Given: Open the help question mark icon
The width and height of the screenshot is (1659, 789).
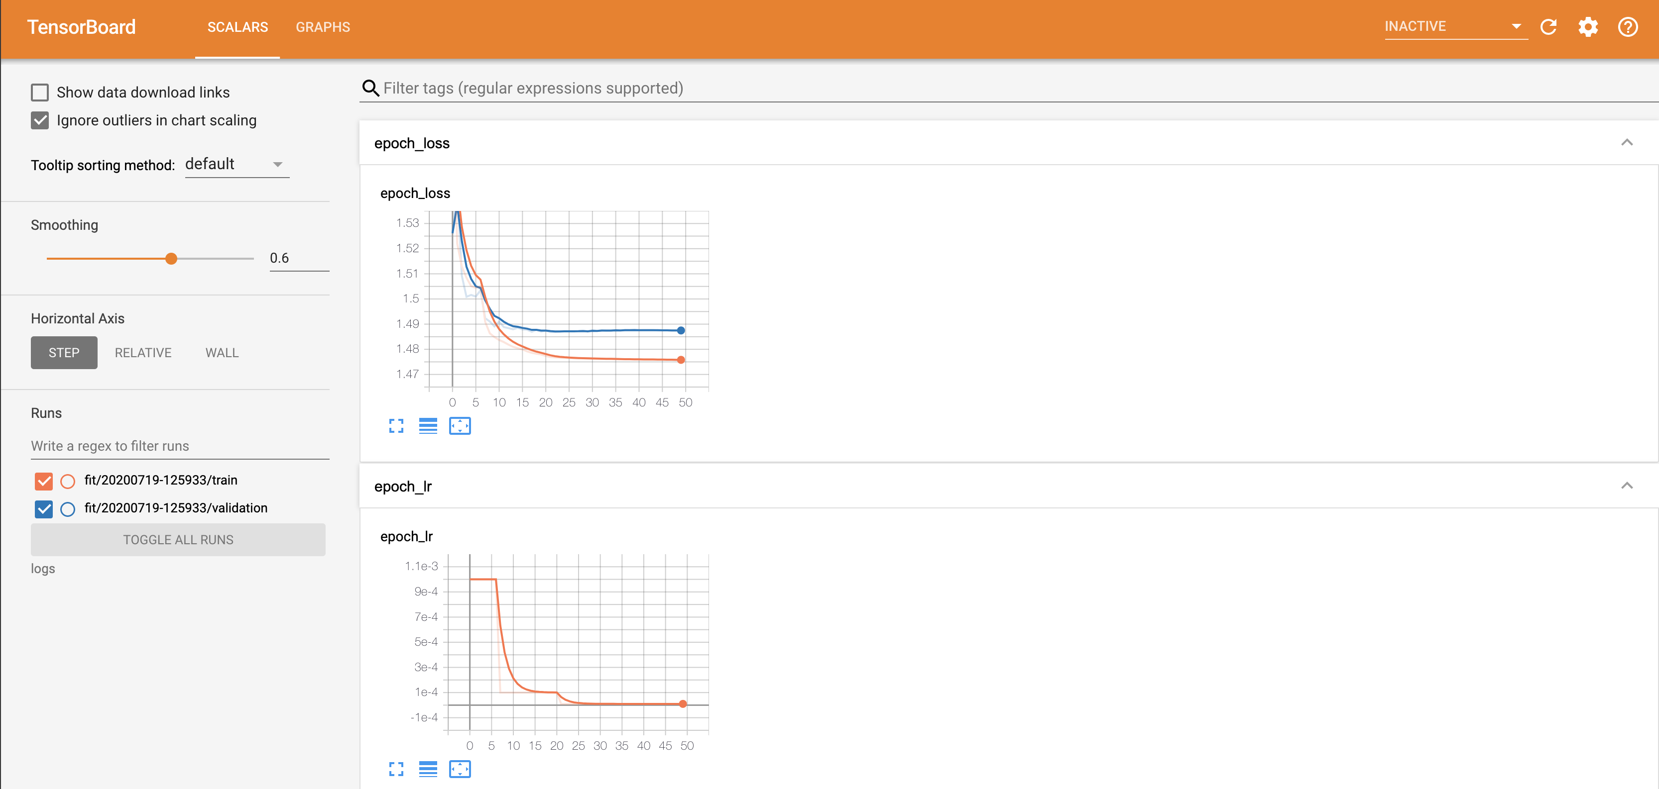Looking at the screenshot, I should [x=1628, y=27].
